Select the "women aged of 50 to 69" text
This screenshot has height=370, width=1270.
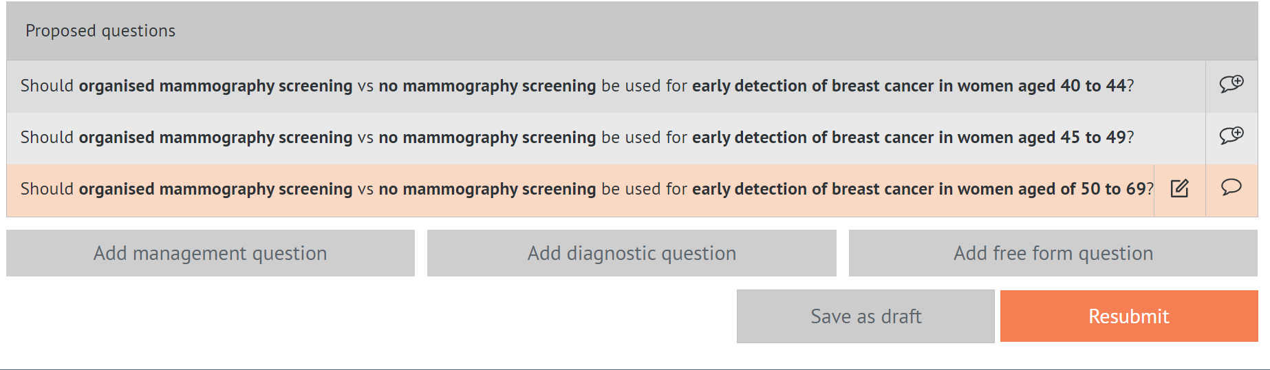pos(1051,189)
